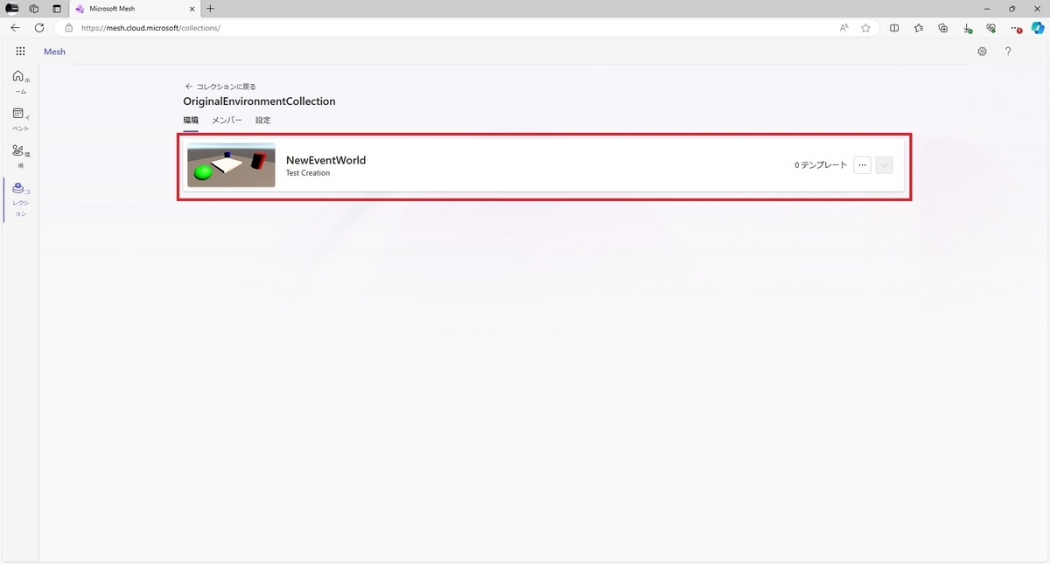
Task: Open the tab actions menu icon
Action: tap(57, 8)
